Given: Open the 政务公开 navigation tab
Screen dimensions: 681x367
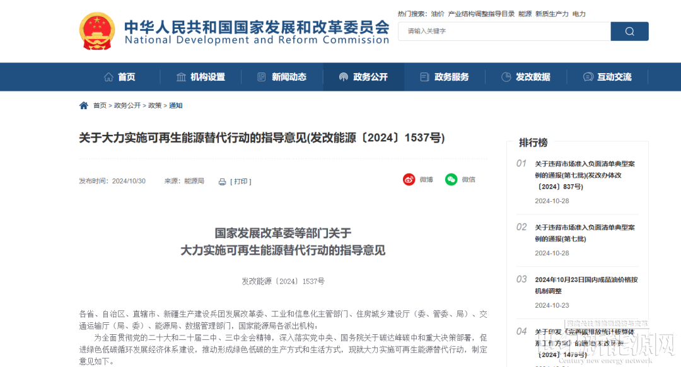Looking at the screenshot, I should point(364,77).
